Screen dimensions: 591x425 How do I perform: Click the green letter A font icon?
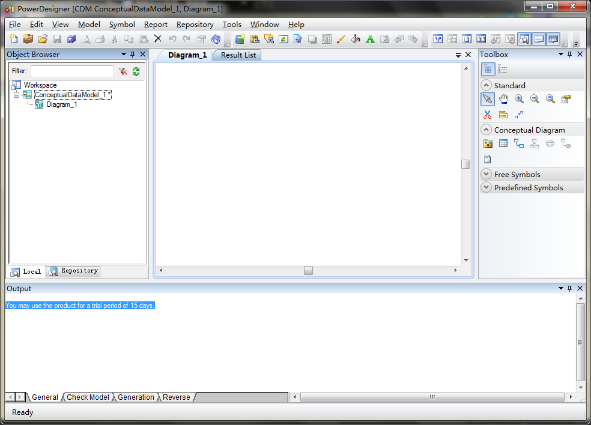pos(370,39)
